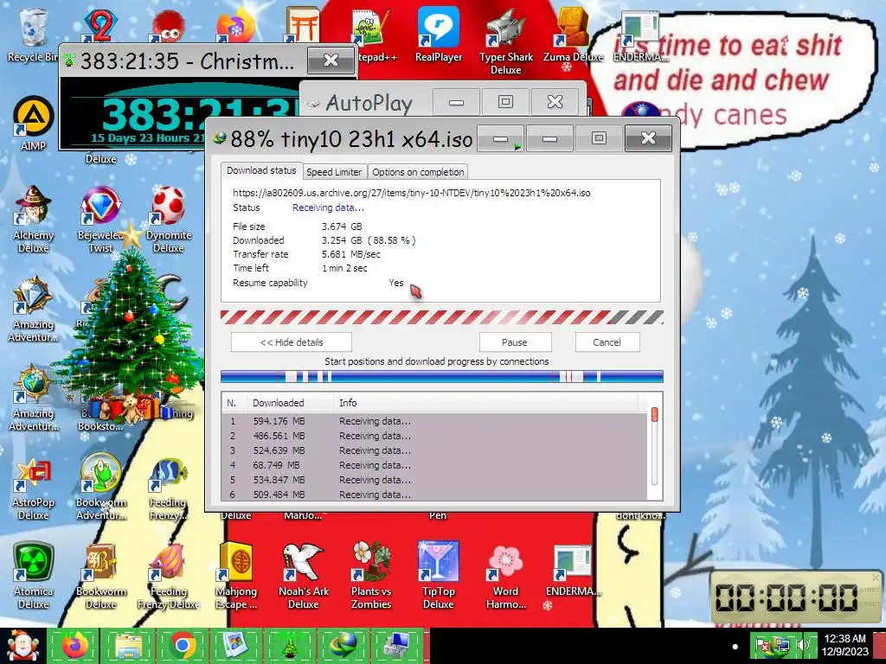Open Mahjong Escape desktop shortcut
Screen dimensions: 886x664
[x=236, y=576]
